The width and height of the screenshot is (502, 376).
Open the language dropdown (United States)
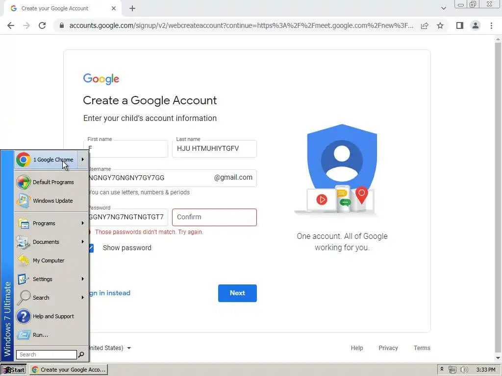pyautogui.click(x=110, y=348)
